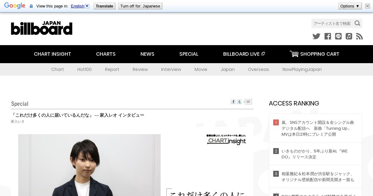Click the interview photo of 家入レオ
373x196 pixels.
pos(90,165)
